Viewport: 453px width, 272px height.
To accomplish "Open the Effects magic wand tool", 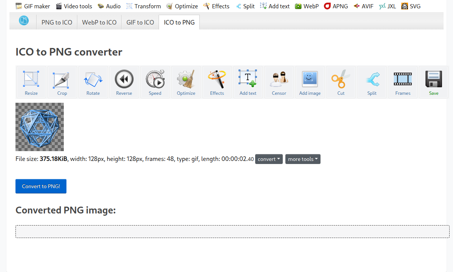I will point(217,82).
